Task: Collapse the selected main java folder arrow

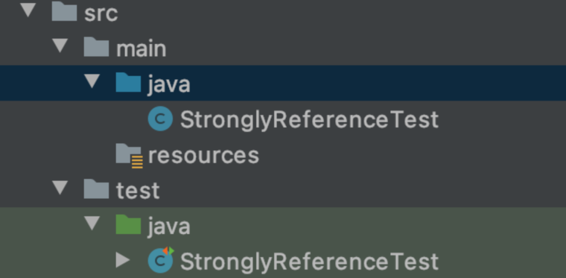Action: click(x=92, y=81)
